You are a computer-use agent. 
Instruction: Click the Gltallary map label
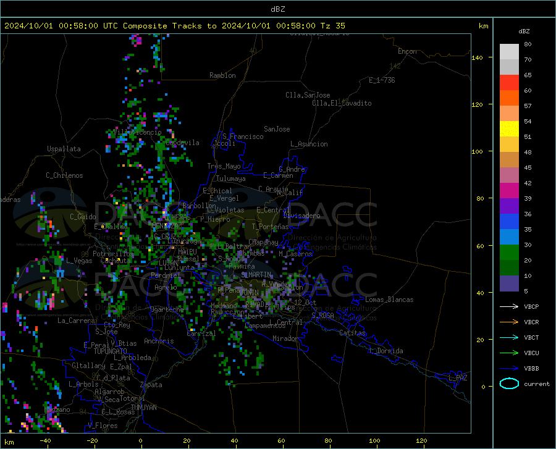[88, 366]
